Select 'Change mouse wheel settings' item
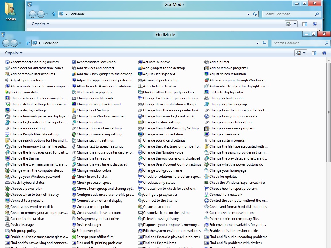The height and width of the screenshot is (248, 331). click(99, 128)
